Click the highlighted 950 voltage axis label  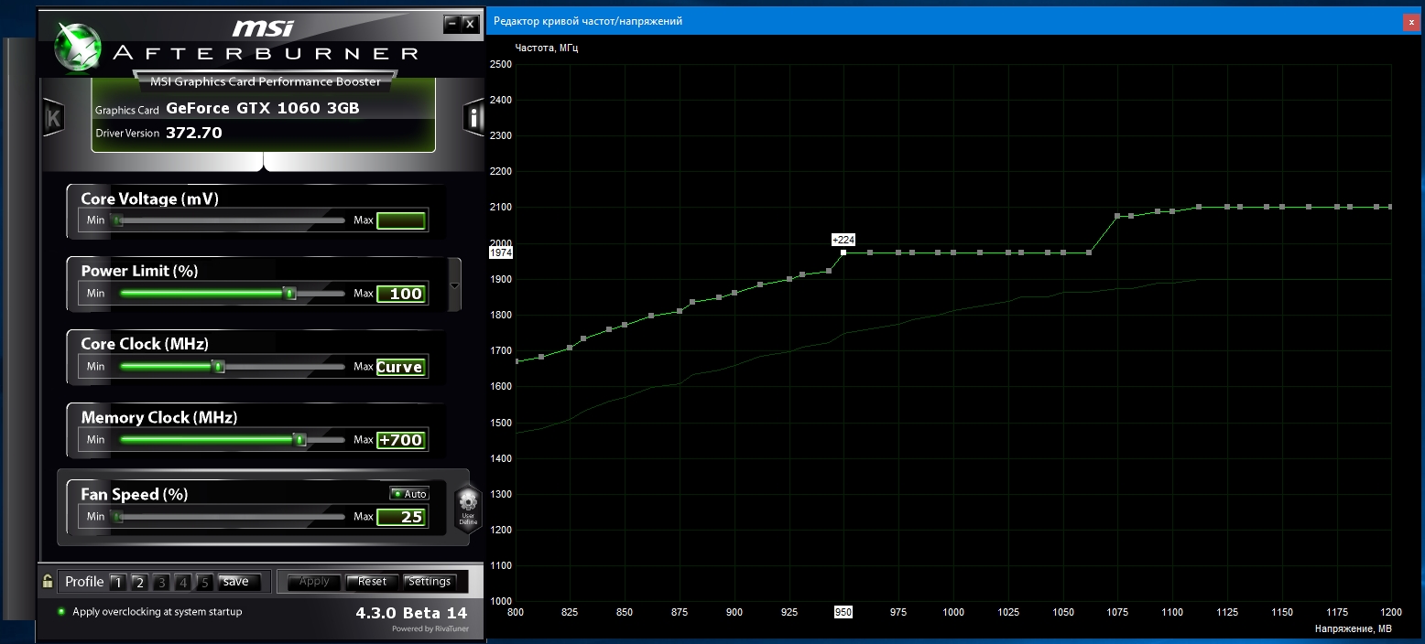(x=843, y=612)
